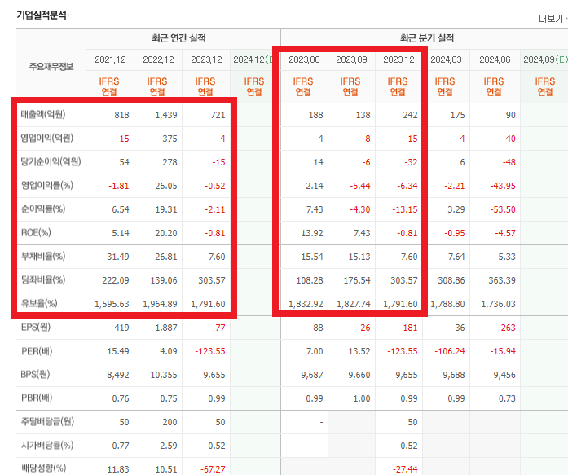Select the reserve ratio value 1,832.92
Viewport: 568px width, 475px height.
pos(306,304)
